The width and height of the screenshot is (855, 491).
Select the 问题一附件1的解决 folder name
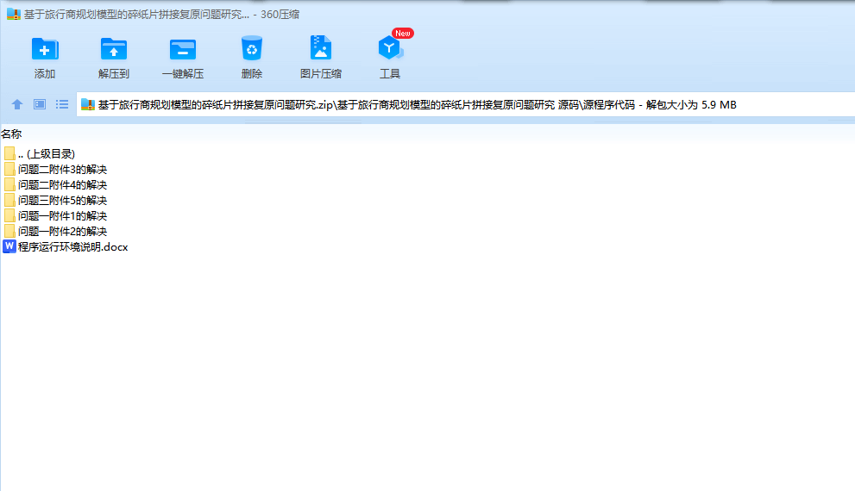62,216
